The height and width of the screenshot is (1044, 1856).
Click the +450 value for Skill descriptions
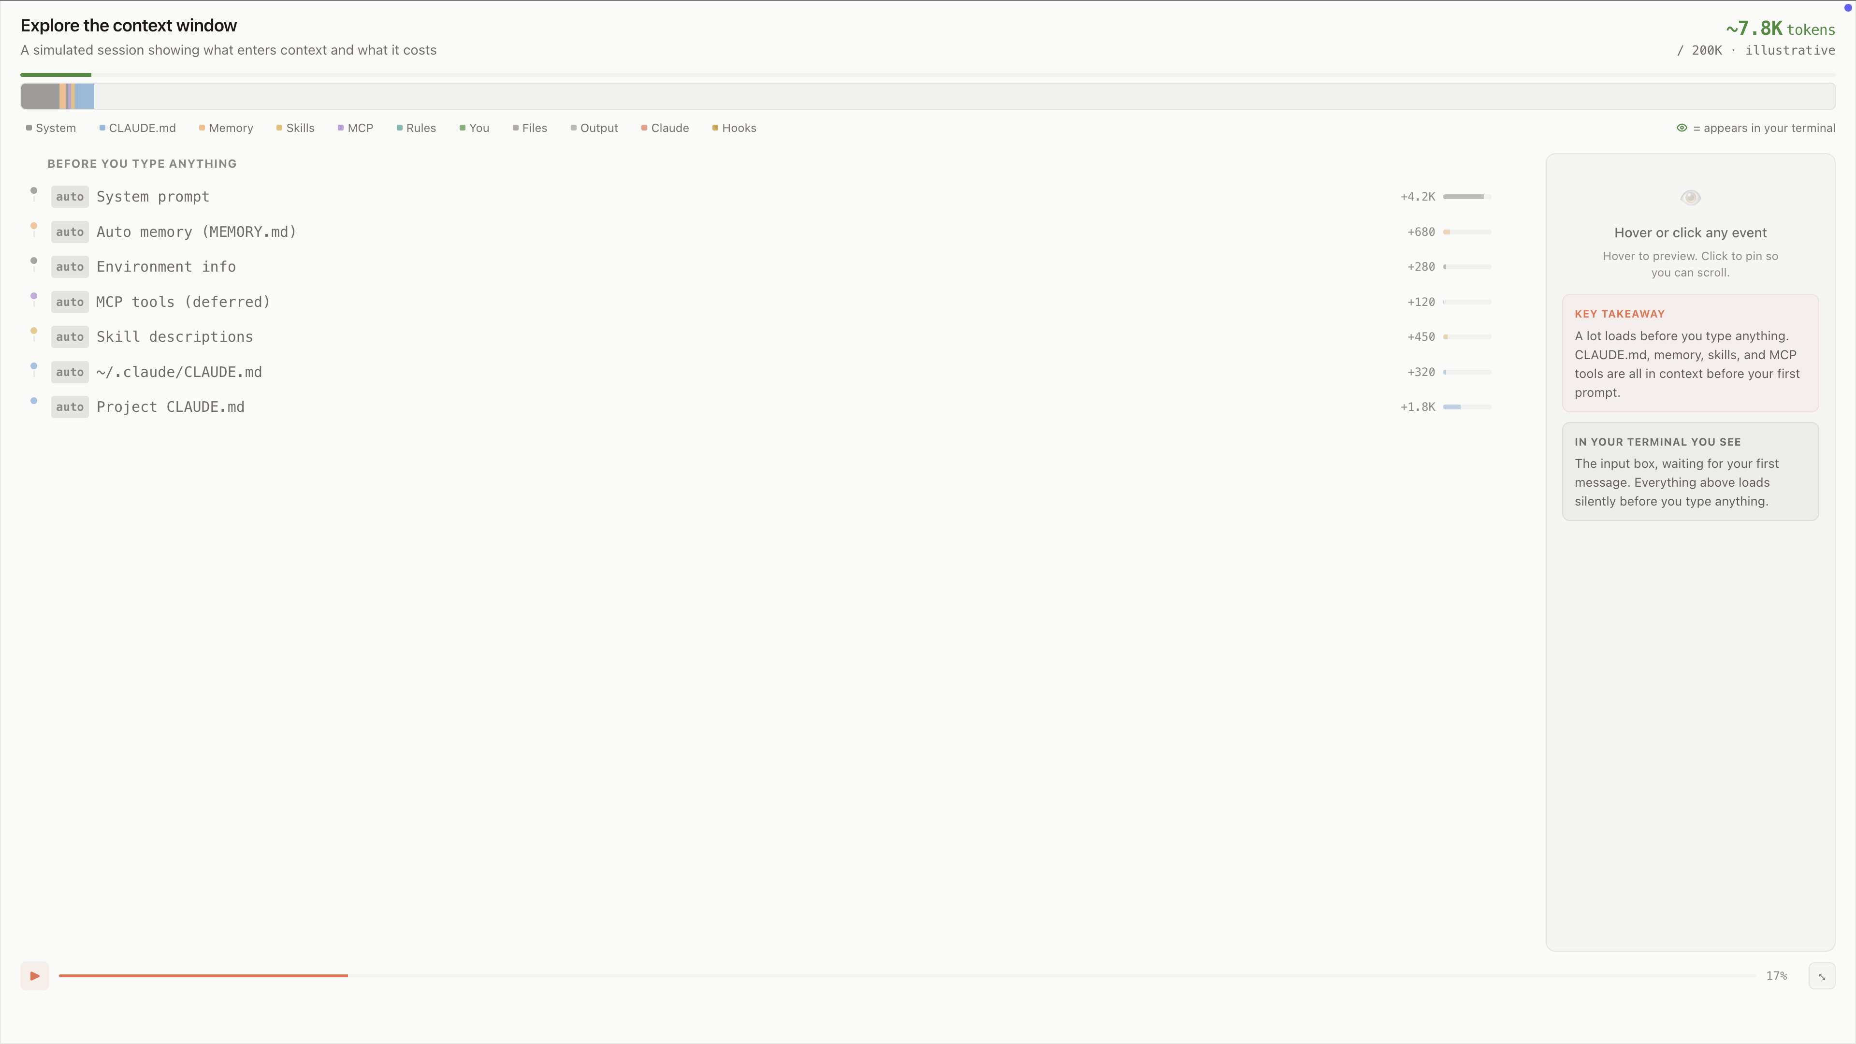[1421, 336]
